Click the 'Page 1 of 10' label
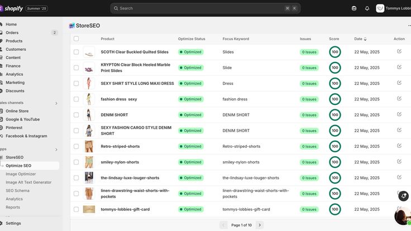This screenshot has height=231, width=411. coord(241,225)
